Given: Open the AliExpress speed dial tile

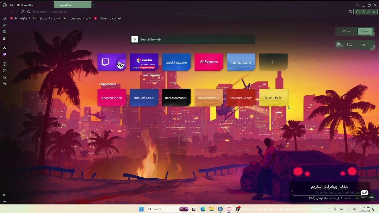Looking at the screenshot, I should point(209,62).
